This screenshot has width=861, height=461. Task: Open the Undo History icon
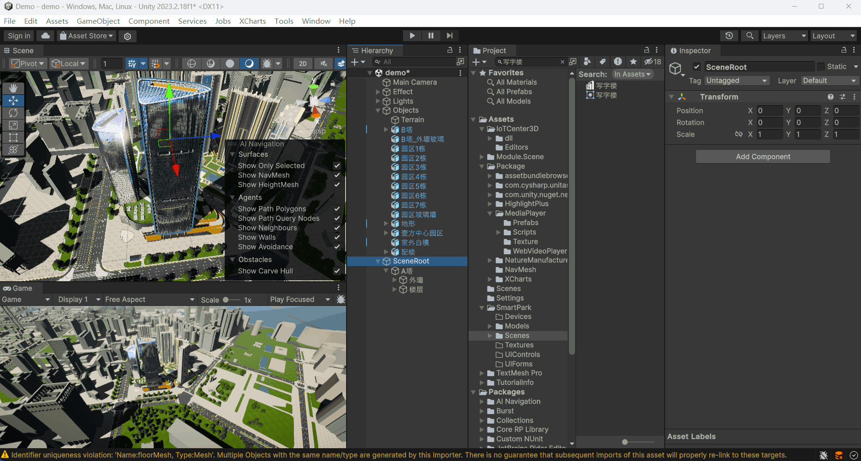click(729, 36)
